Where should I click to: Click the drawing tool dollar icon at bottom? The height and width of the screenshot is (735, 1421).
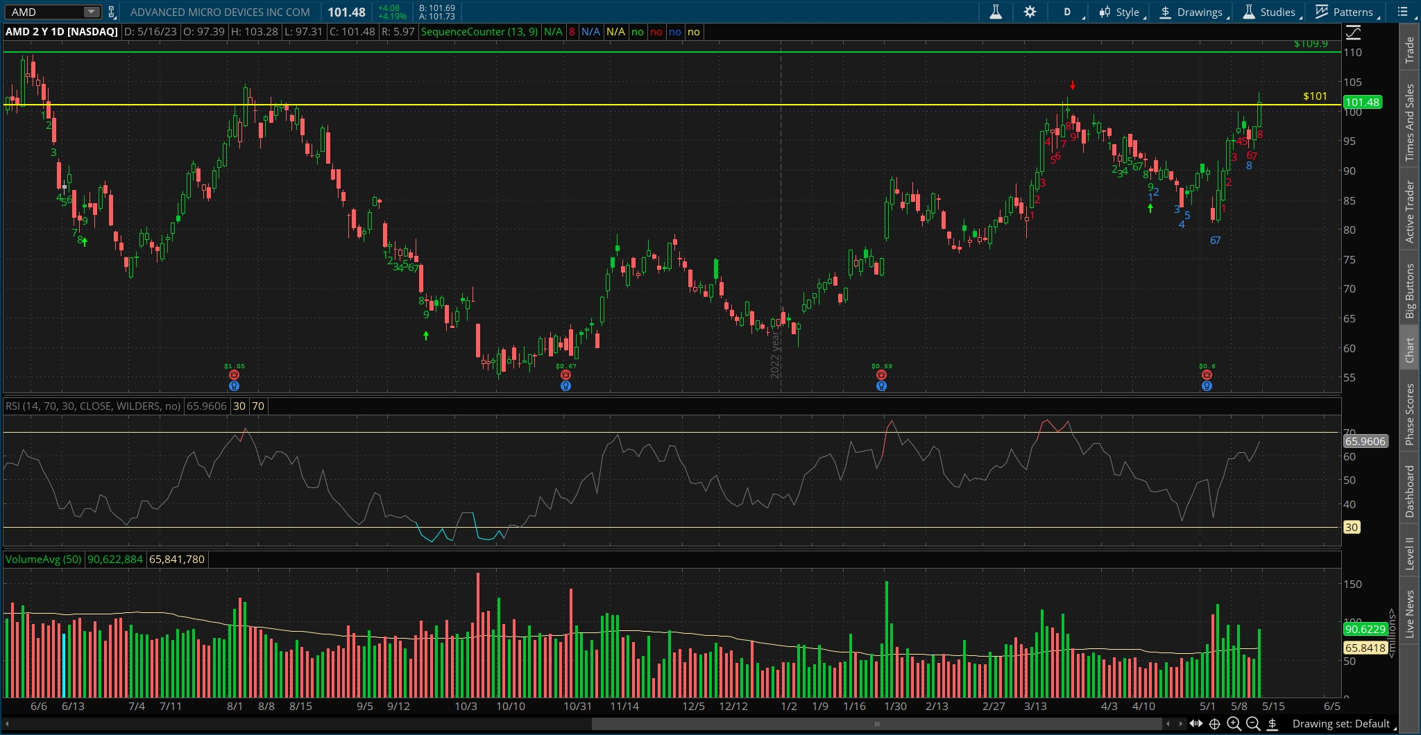click(x=1273, y=723)
